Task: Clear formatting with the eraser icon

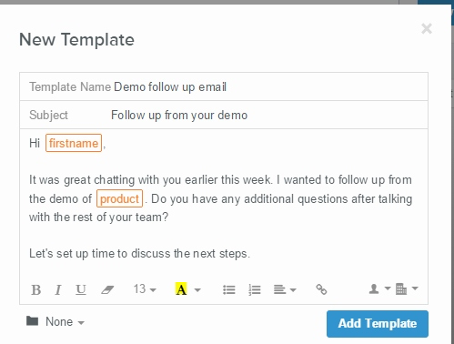Action: [x=107, y=289]
